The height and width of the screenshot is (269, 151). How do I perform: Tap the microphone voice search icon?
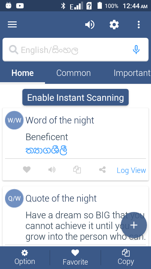pos(136,50)
